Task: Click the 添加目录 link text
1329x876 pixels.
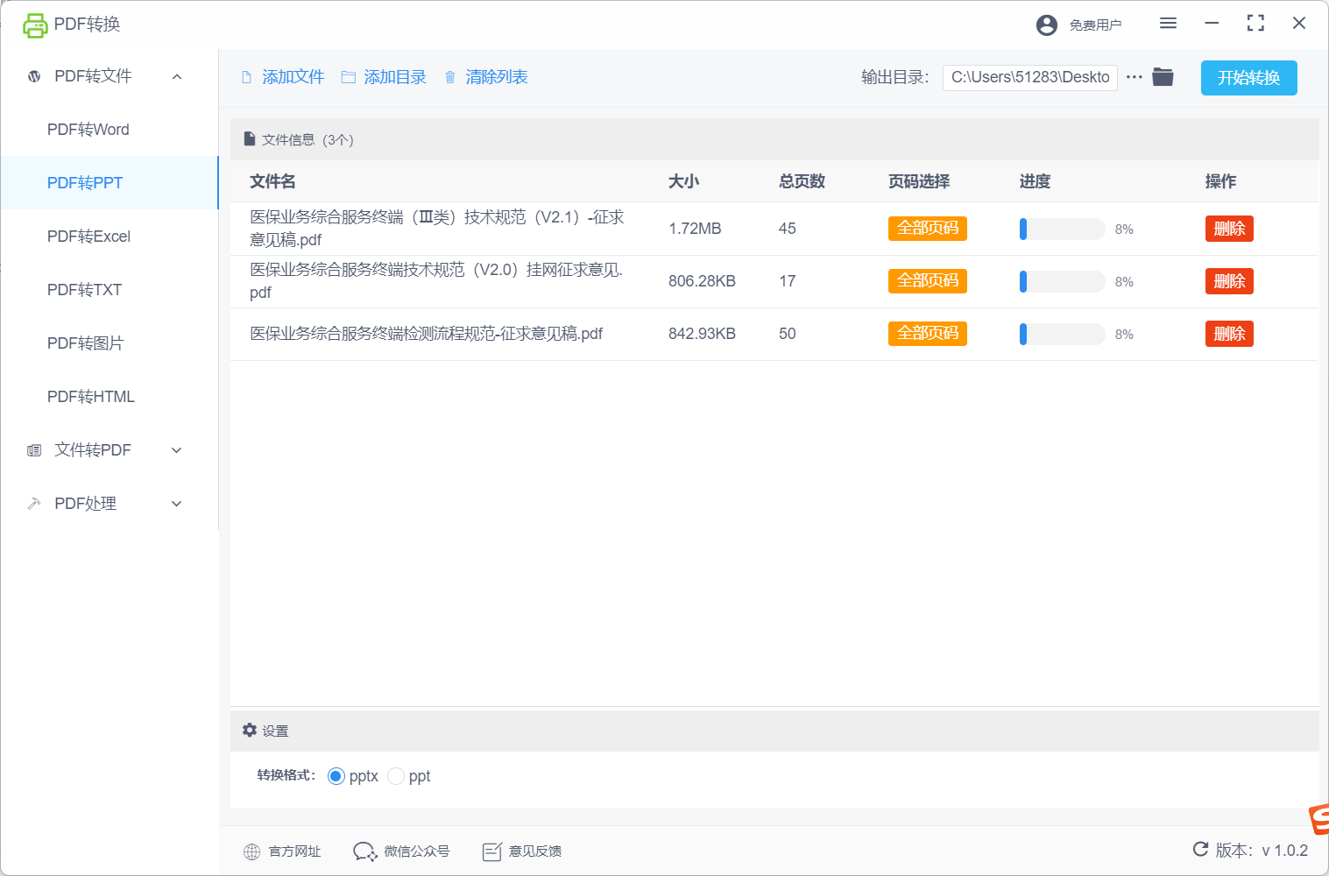Action: click(395, 77)
